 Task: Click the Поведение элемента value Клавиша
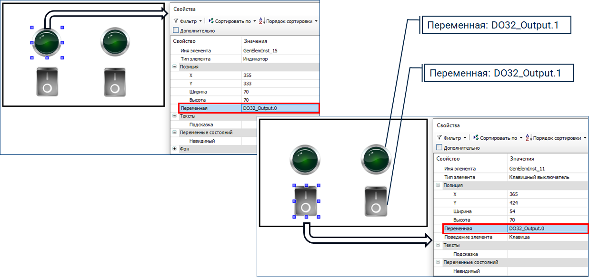pos(519,237)
